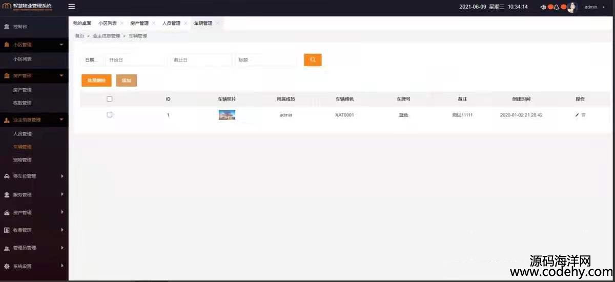Screen dimensions: 615x282
Task: Expand the 管理员管理 arrow
Action: coord(62,248)
